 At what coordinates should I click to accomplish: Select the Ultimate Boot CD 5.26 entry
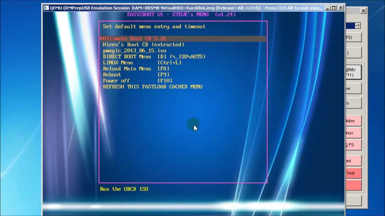pos(134,38)
